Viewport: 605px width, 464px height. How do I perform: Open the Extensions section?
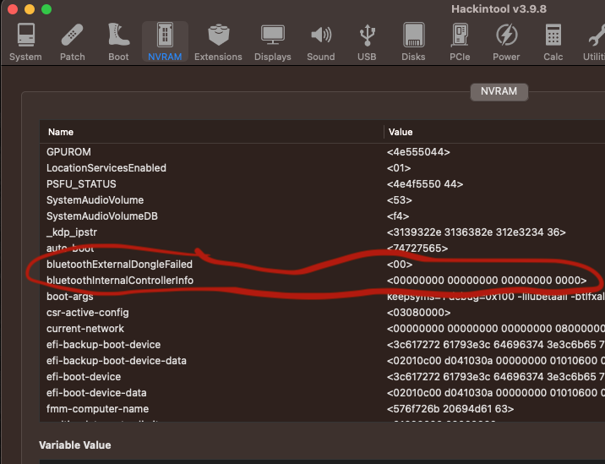point(218,42)
